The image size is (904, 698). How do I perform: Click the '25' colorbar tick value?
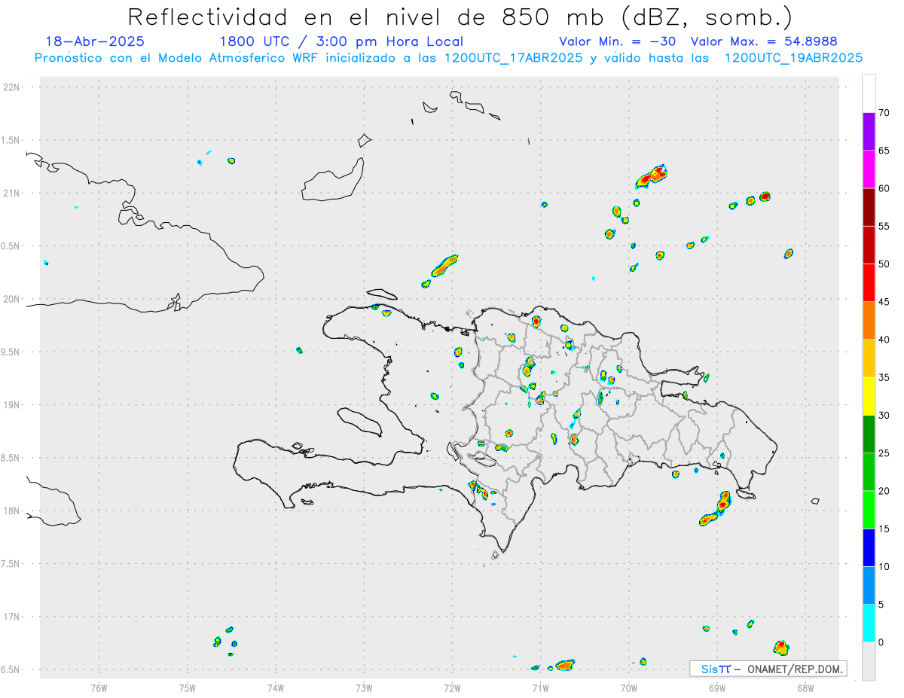(884, 453)
